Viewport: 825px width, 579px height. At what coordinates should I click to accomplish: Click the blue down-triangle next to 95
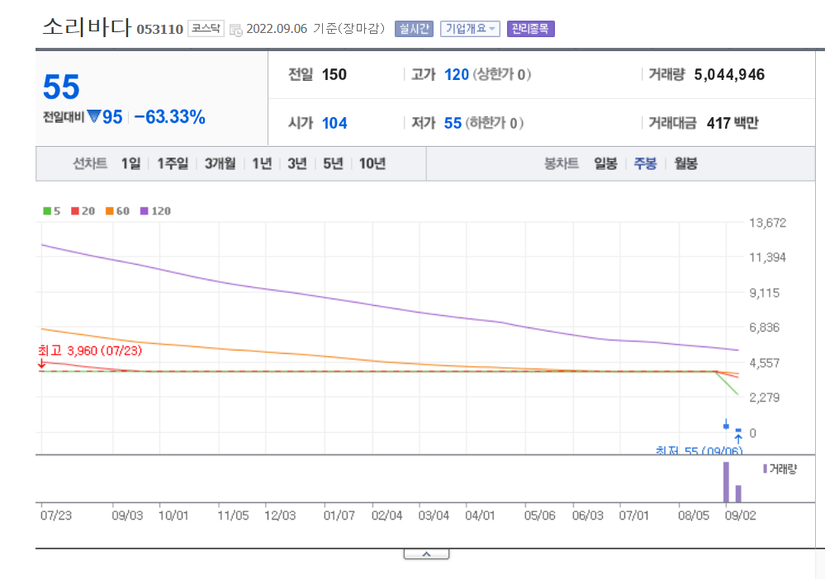coord(94,116)
